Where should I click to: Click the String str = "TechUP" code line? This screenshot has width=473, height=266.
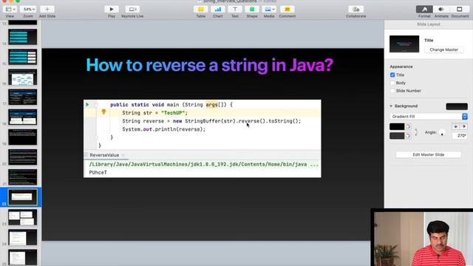(154, 113)
